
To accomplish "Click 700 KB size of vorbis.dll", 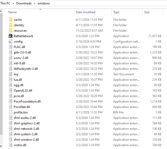I will 157,145.
